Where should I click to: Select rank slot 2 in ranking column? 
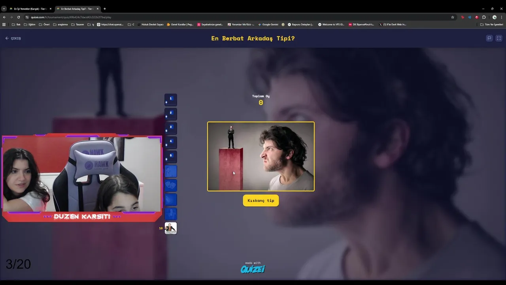coord(171,114)
